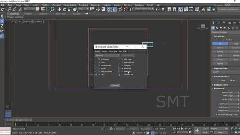Viewport: 240px width, 135px height.
Task: Switch to the User Grids tab
Action: pyautogui.click(x=123, y=51)
